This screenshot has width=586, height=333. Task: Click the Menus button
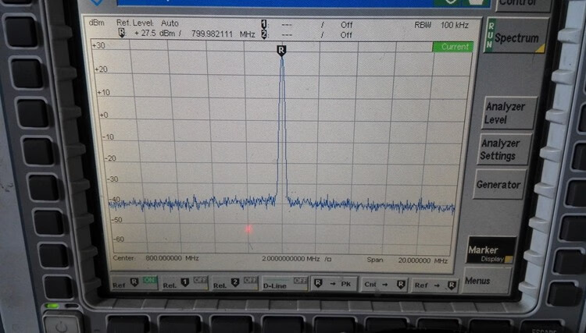click(x=478, y=279)
